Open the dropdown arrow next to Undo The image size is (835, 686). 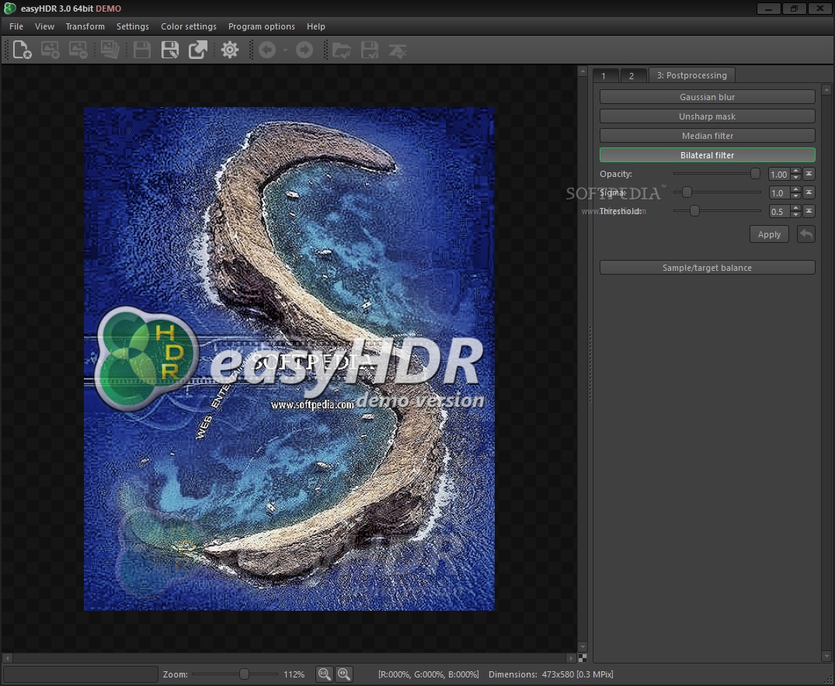(285, 50)
